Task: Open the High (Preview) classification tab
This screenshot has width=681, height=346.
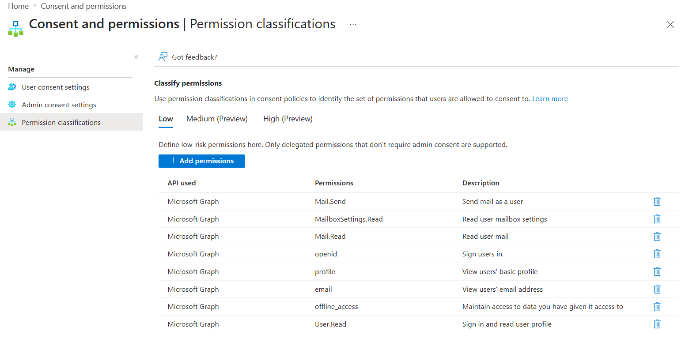Action: pos(288,118)
